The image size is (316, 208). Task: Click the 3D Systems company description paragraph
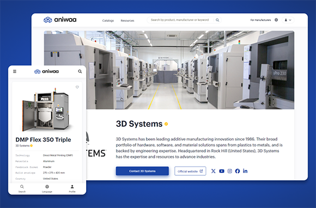click(x=199, y=148)
